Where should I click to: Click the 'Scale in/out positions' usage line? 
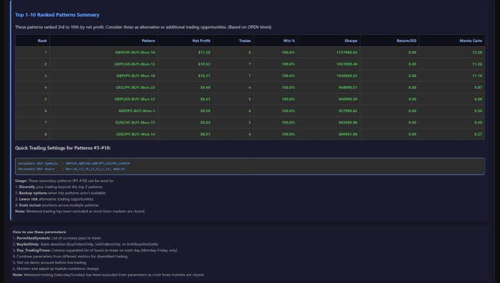(57, 206)
